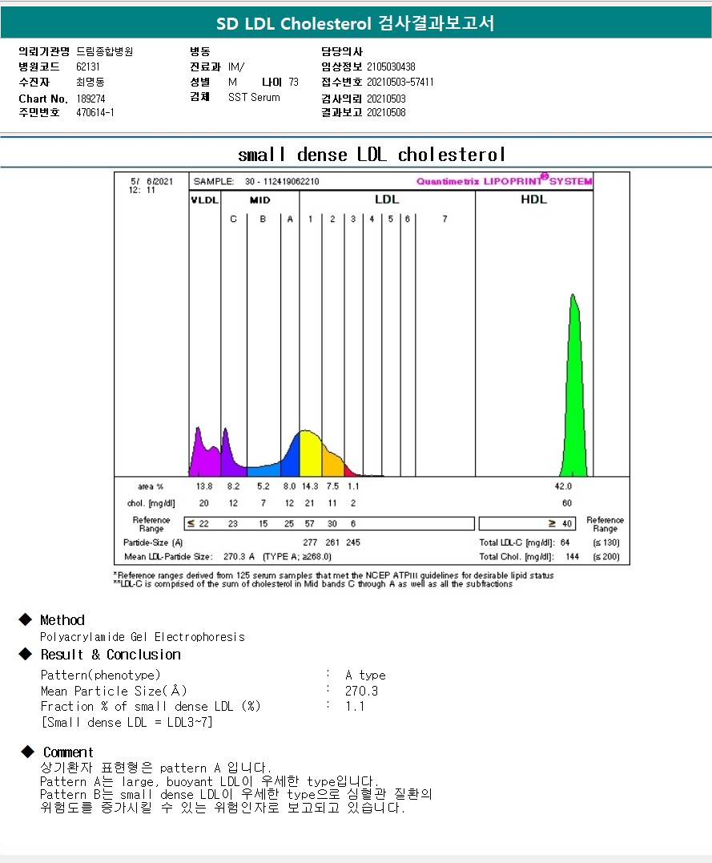Image resolution: width=712 pixels, height=863 pixels.
Task: Click the VLDL column header
Action: [204, 200]
